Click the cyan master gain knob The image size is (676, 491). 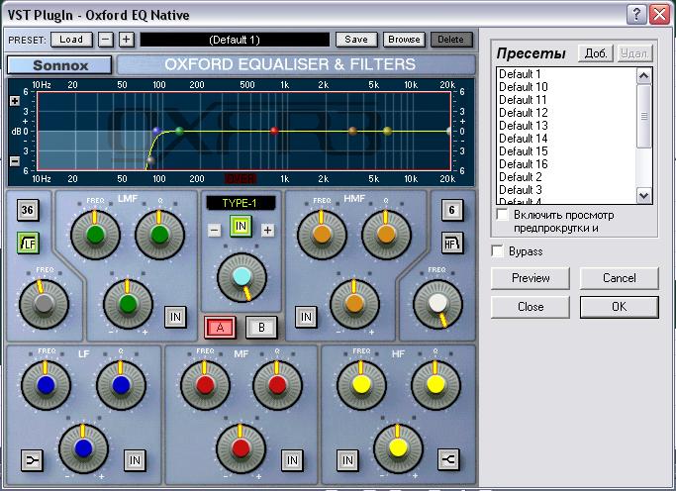(241, 277)
